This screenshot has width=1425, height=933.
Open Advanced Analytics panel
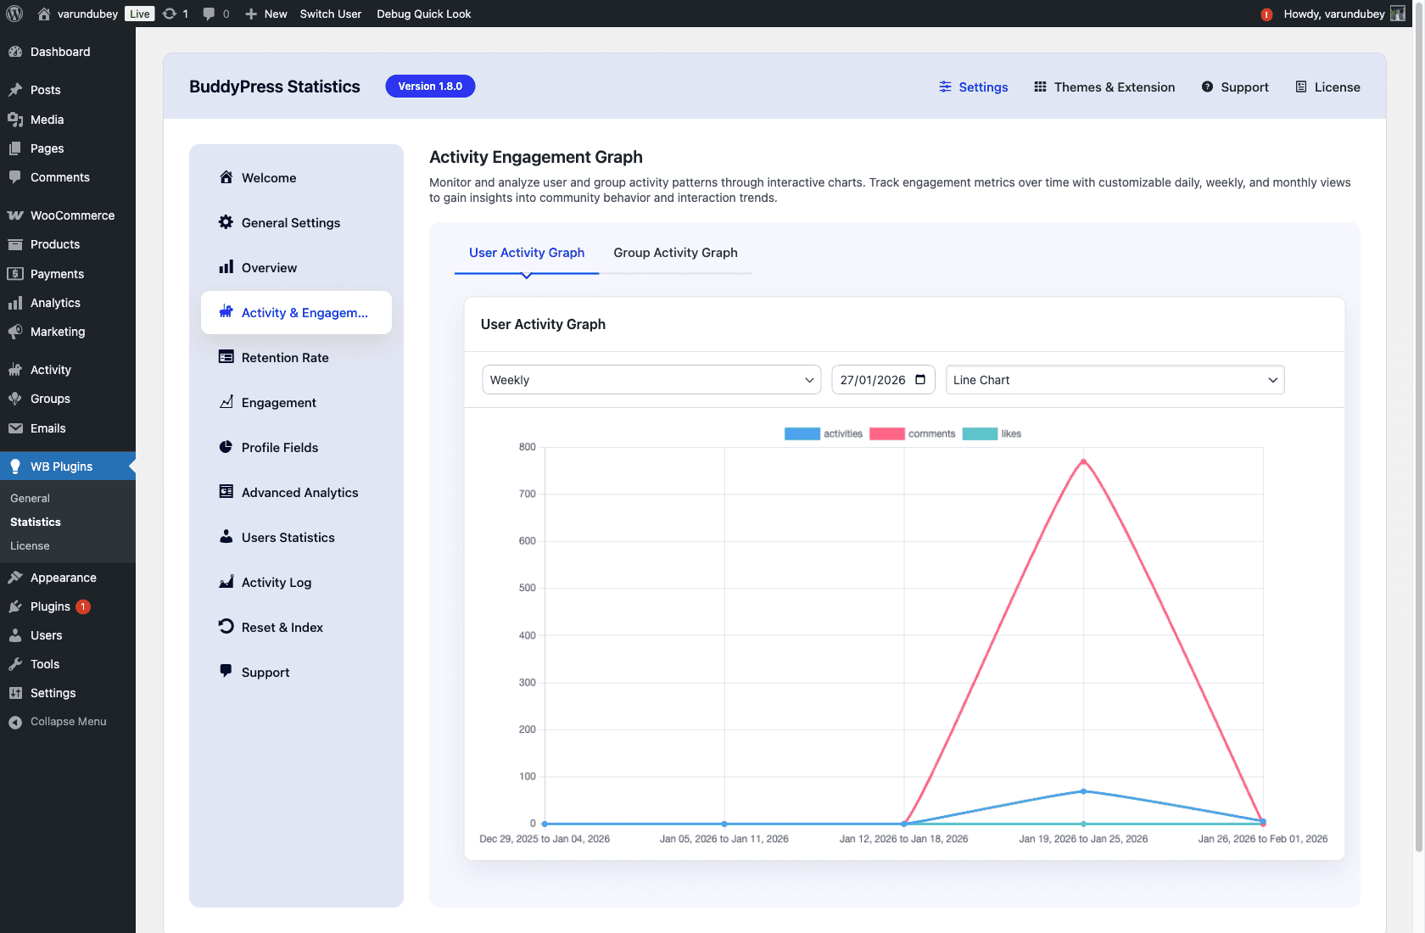pos(299,492)
